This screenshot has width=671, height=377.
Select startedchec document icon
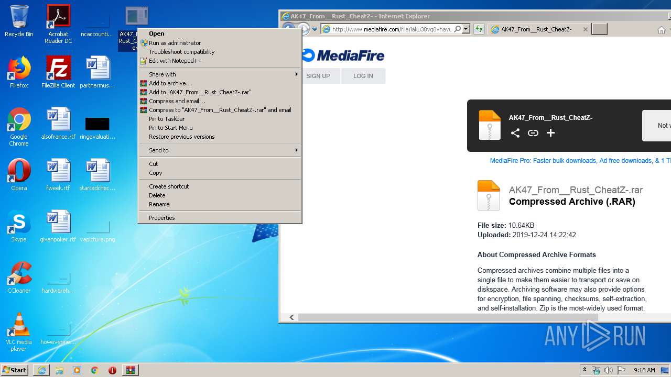point(98,175)
